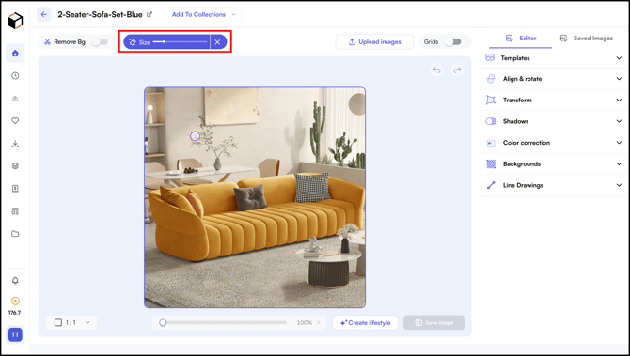
Task: Click the 100% zoom value
Action: click(304, 323)
